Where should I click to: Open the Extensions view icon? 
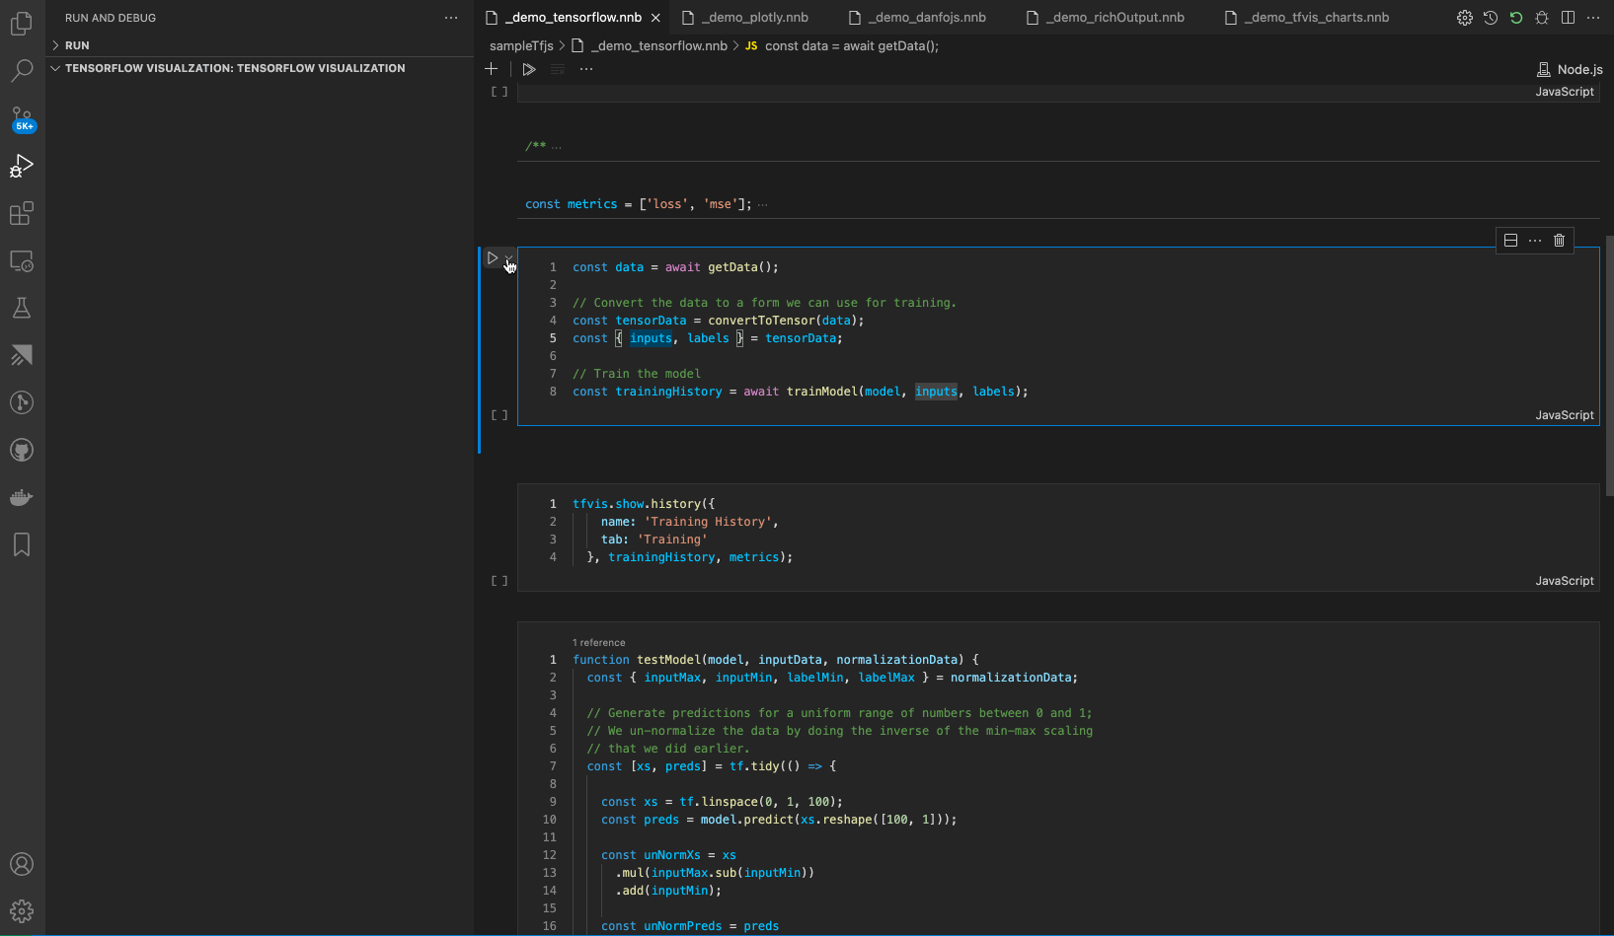[x=22, y=213]
